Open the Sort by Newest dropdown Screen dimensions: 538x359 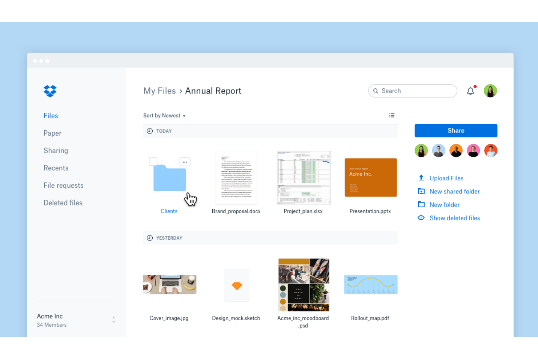[164, 115]
